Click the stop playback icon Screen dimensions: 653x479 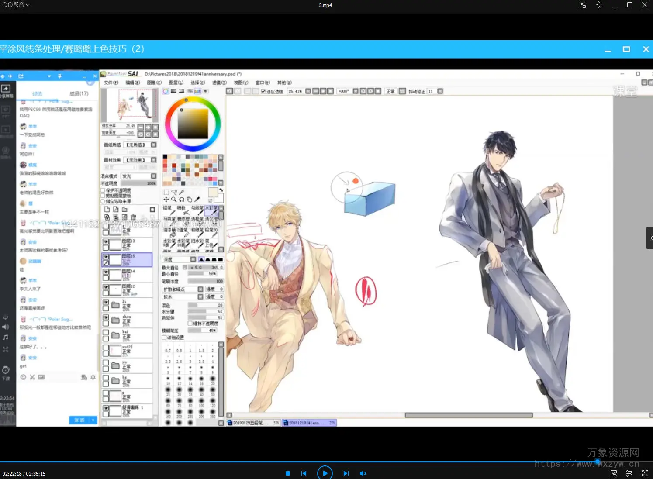coord(288,473)
